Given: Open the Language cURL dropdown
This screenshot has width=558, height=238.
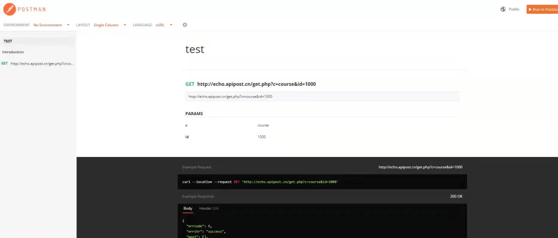Looking at the screenshot, I should coord(164,25).
